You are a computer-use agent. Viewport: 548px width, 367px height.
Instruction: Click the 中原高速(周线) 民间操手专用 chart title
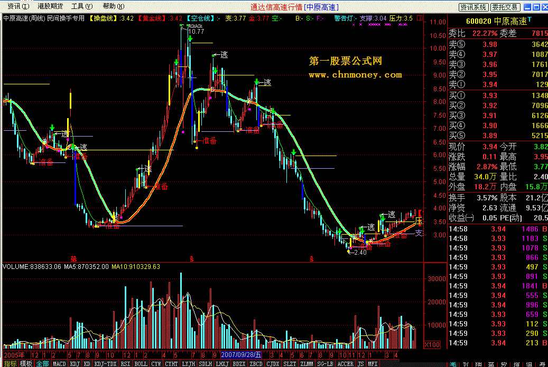[x=44, y=18]
